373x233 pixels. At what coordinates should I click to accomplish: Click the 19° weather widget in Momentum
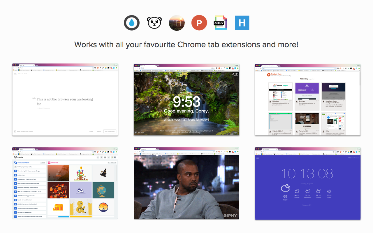click(x=235, y=74)
